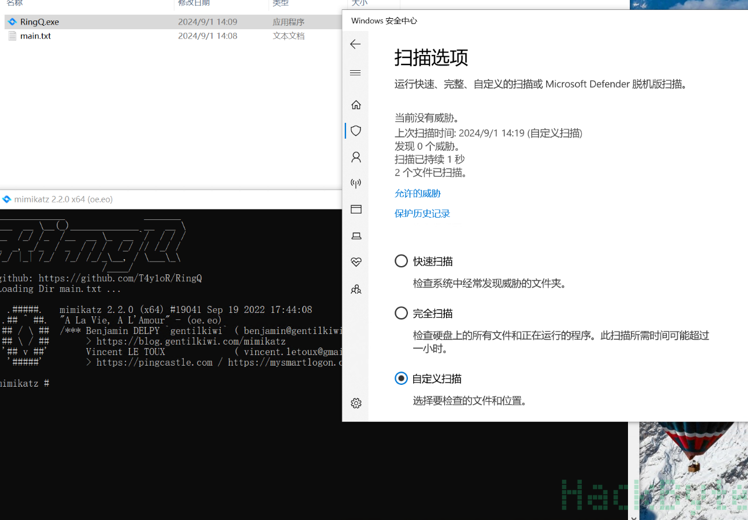Open the 保护历史记录 link
Screen dimensions: 748x520
[x=422, y=213]
